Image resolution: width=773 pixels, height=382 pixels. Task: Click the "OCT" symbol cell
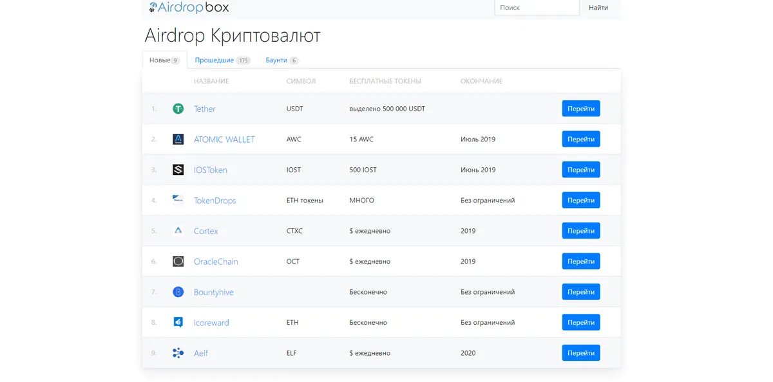(x=293, y=261)
